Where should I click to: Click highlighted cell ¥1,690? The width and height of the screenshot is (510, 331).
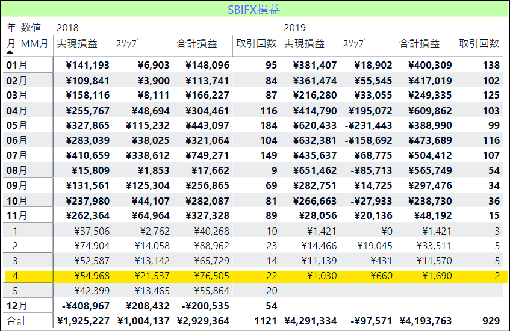437,276
